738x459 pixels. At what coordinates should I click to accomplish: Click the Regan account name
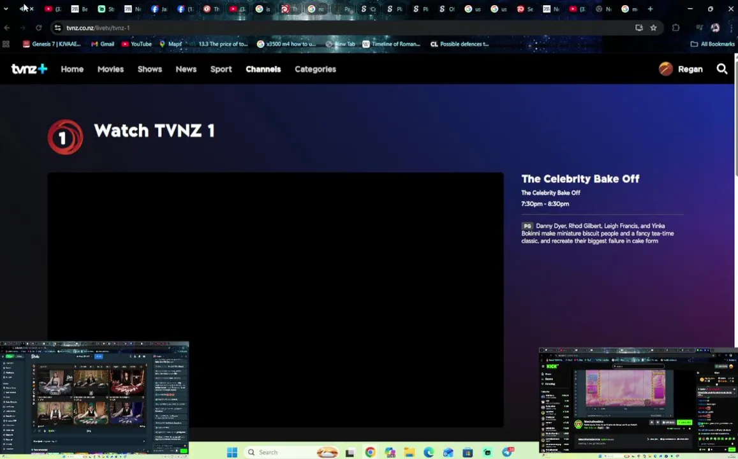pos(690,69)
